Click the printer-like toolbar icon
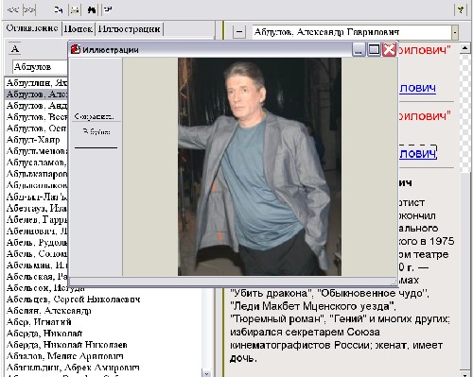 point(75,9)
